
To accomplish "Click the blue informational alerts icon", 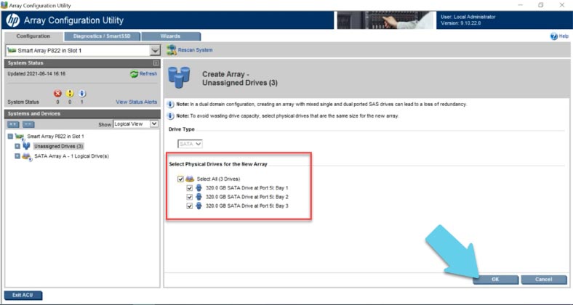I will click(81, 94).
